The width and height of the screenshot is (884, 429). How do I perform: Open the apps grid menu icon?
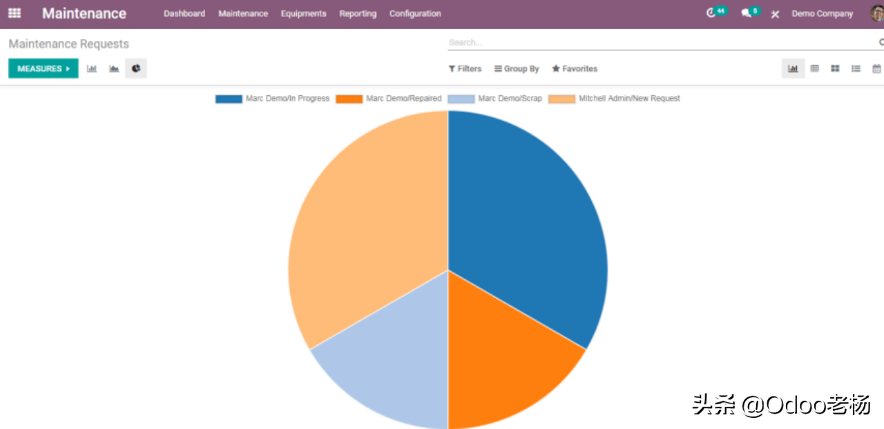(x=15, y=13)
